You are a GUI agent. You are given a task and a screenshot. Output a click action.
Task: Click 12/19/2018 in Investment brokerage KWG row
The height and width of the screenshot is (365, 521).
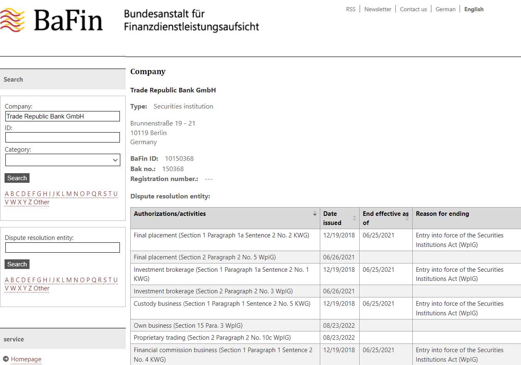point(339,270)
